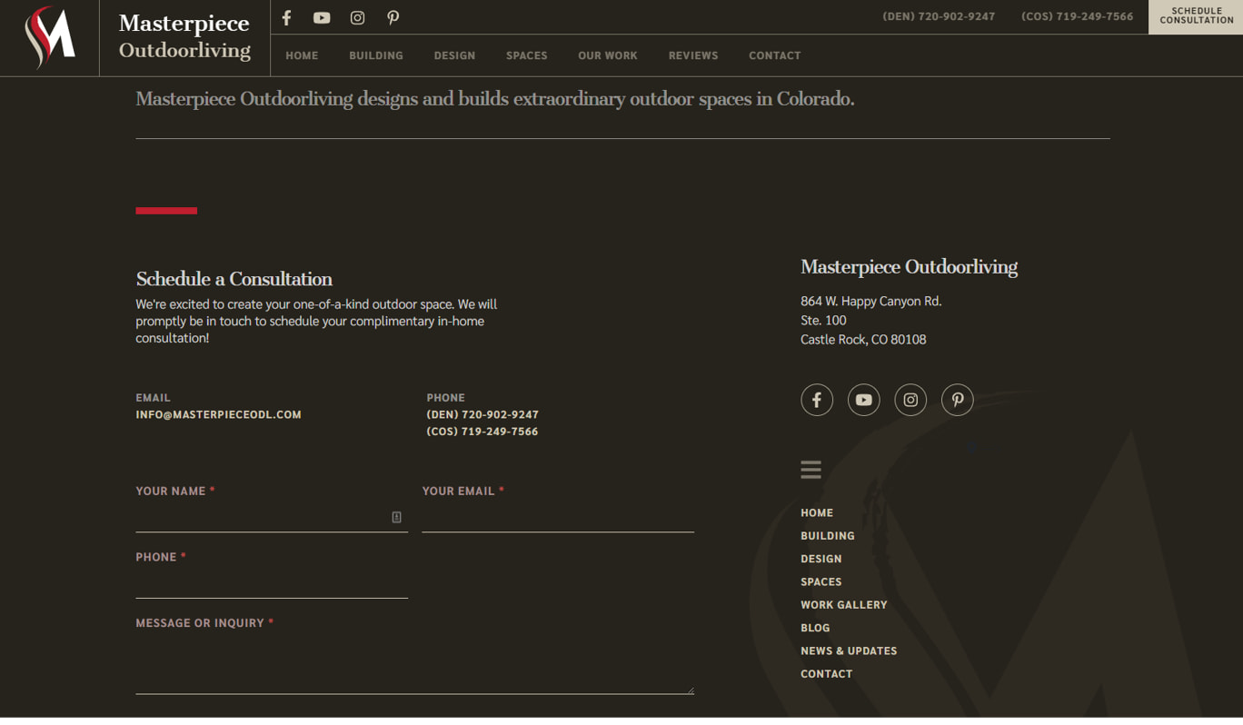Grab the textarea resize handle corner
The height and width of the screenshot is (725, 1243).
coord(690,690)
